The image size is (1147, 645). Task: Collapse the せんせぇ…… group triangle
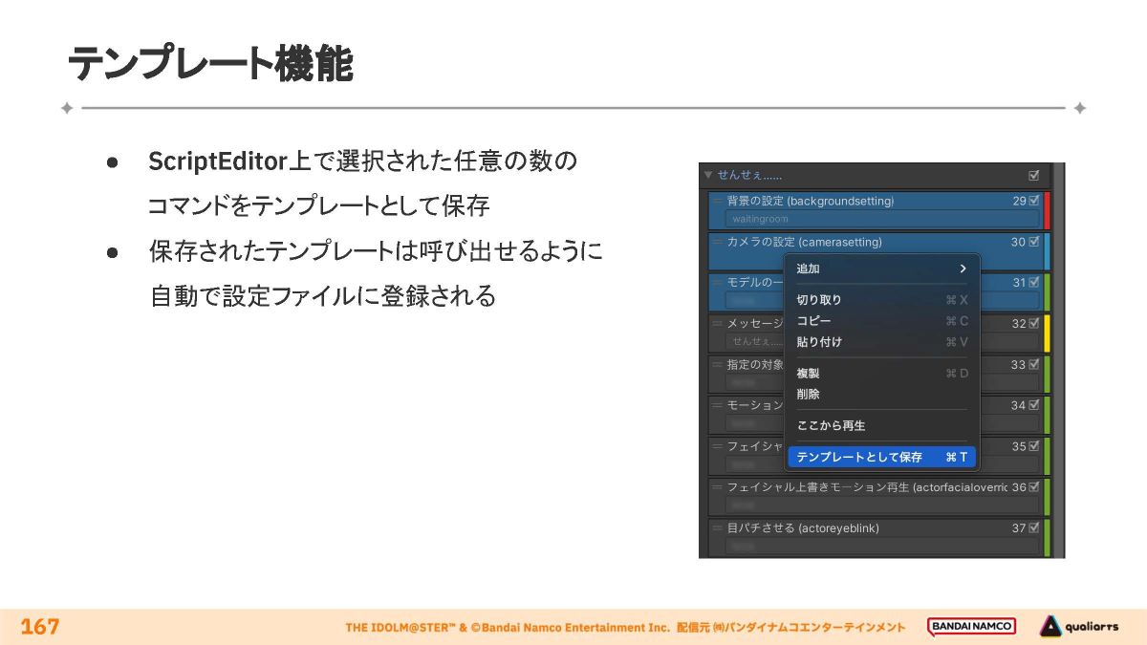pos(707,176)
